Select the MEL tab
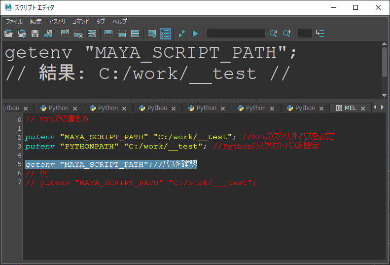390x265 pixels. [x=350, y=108]
